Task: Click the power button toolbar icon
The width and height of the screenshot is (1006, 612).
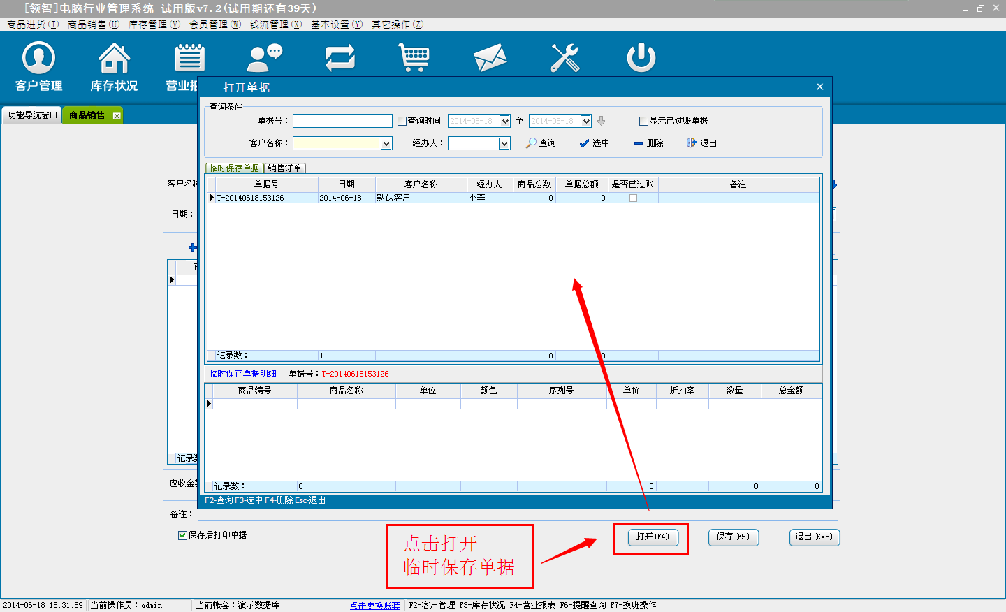Action: click(x=641, y=58)
